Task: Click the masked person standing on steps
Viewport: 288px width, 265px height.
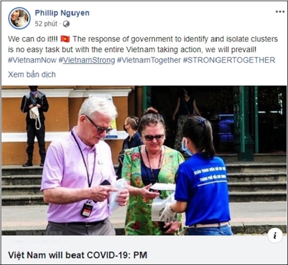Action: click(x=34, y=126)
